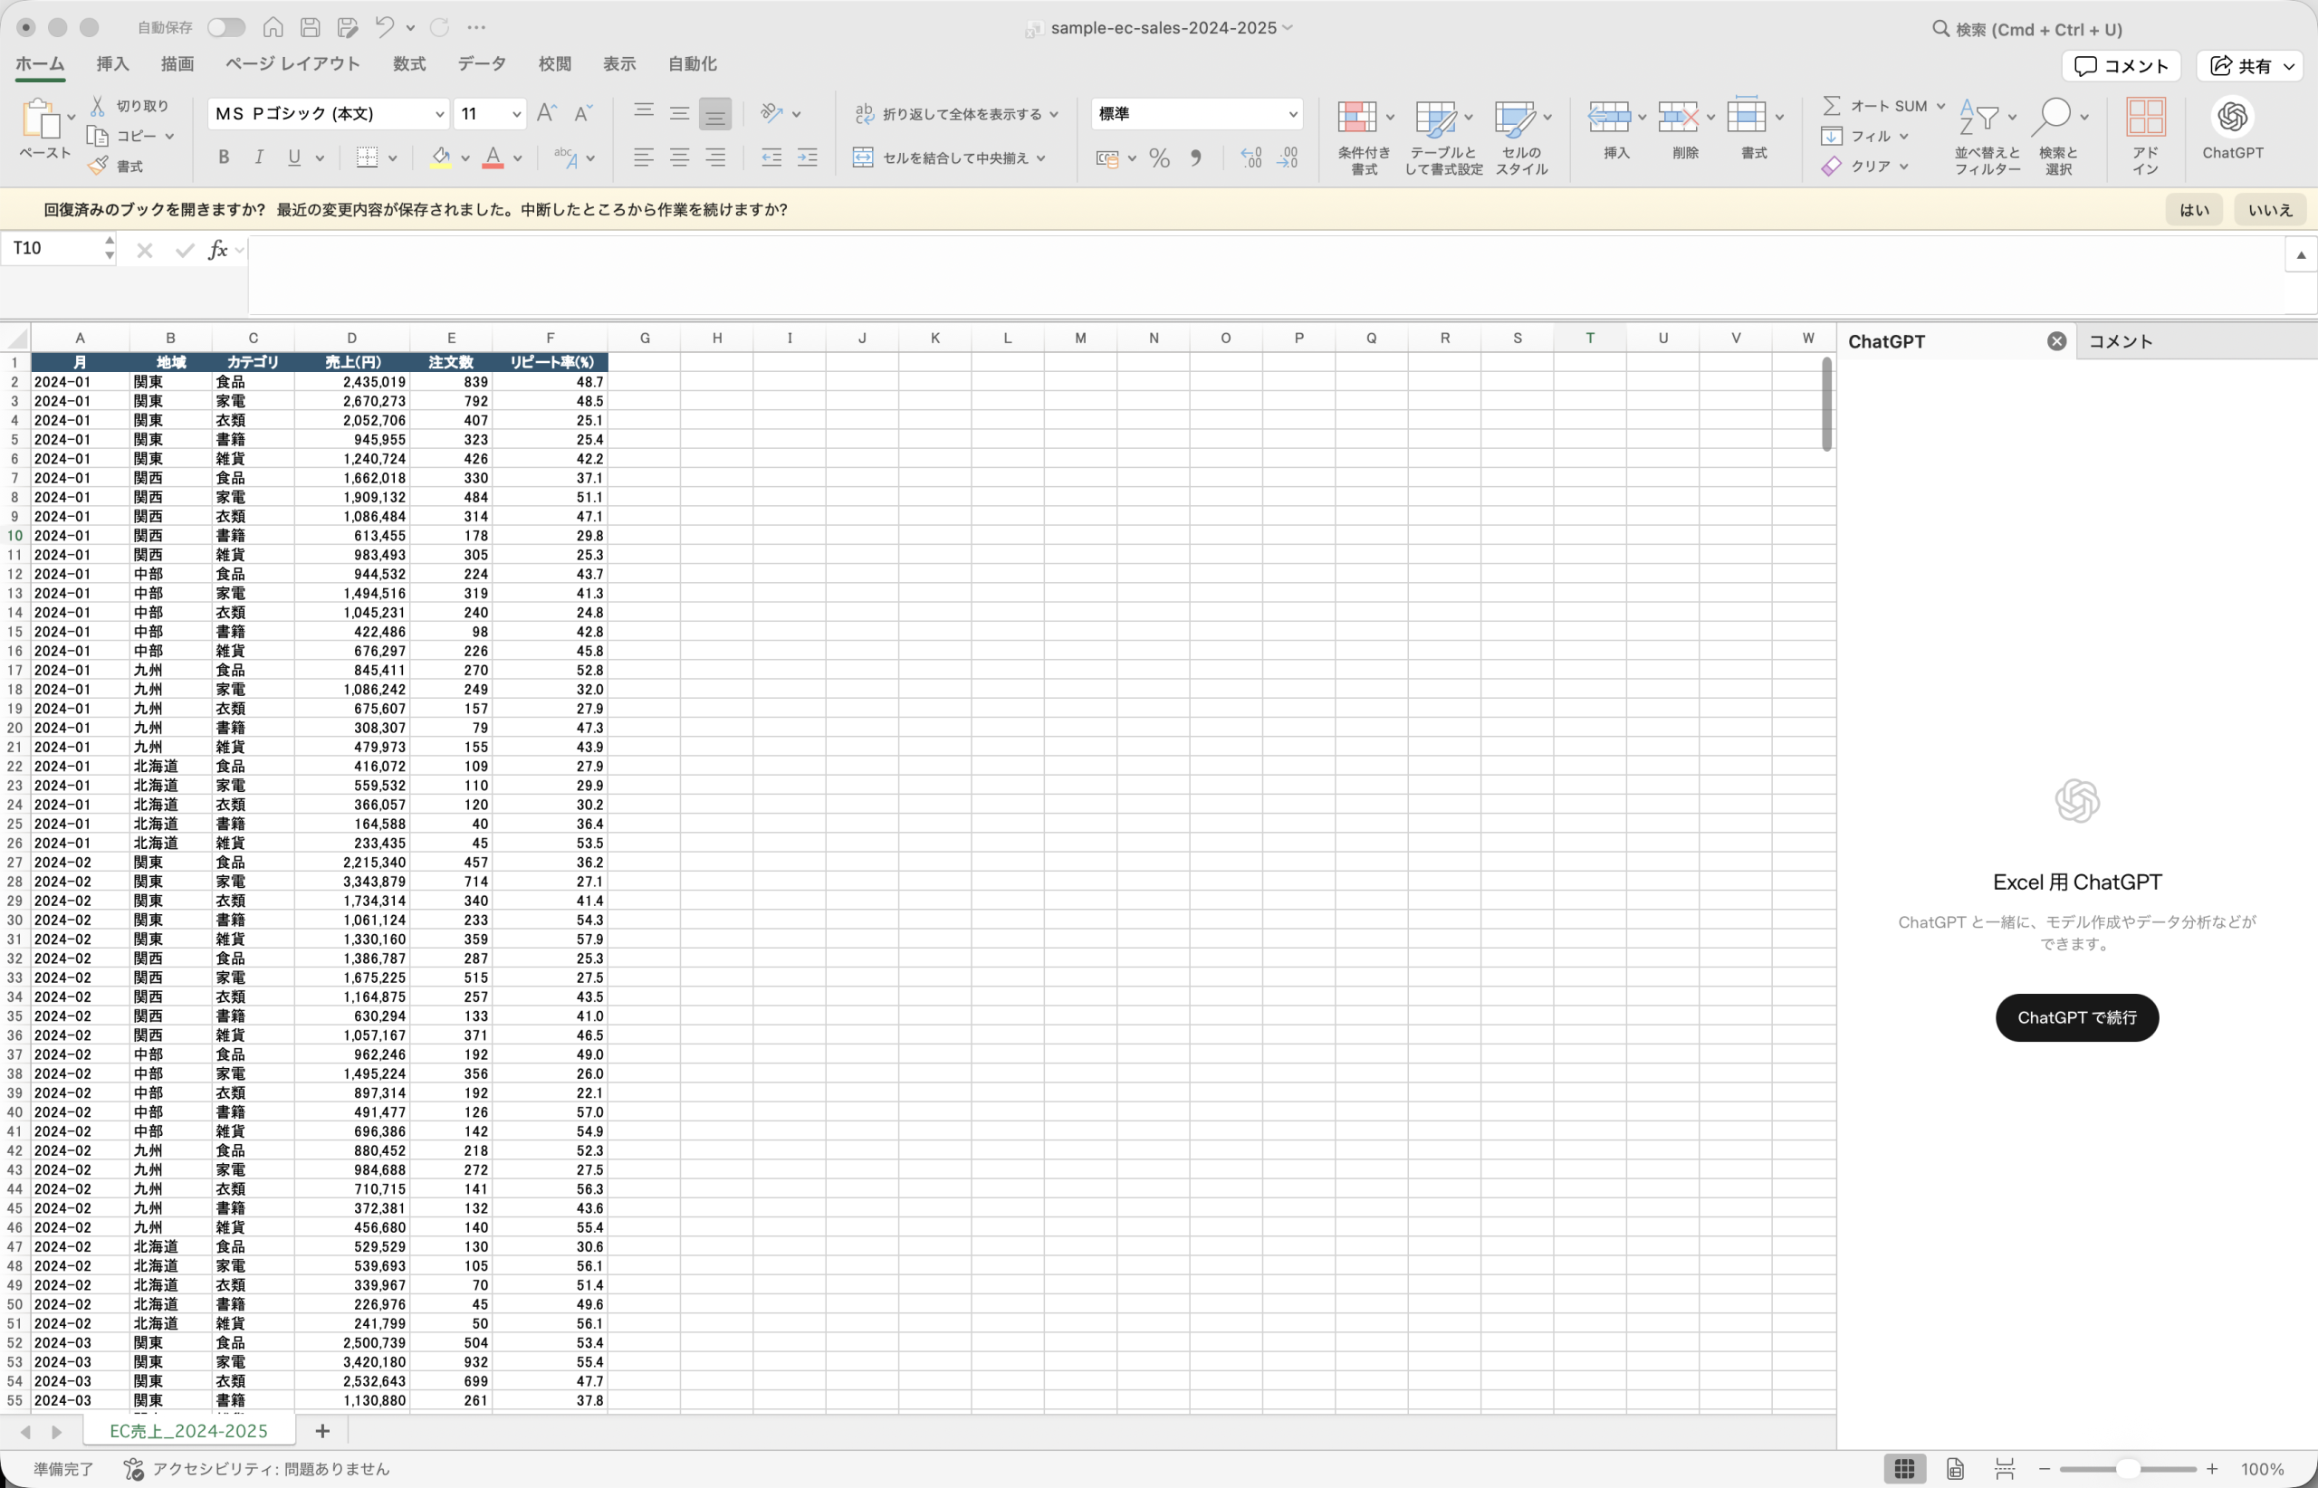Viewport: 2318px width, 1488px height.
Task: Decrease font size with the smaller A
Action: 583,113
